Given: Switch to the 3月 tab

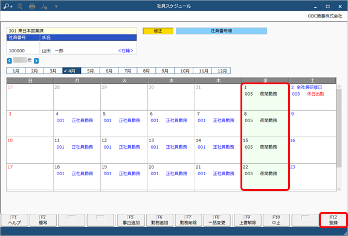Looking at the screenshot, I should [x=53, y=71].
